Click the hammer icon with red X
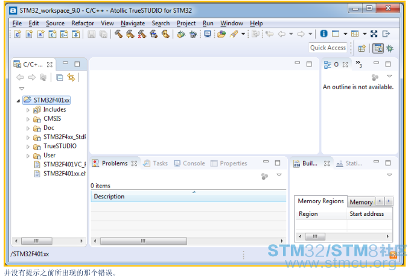 pyautogui.click(x=142, y=34)
